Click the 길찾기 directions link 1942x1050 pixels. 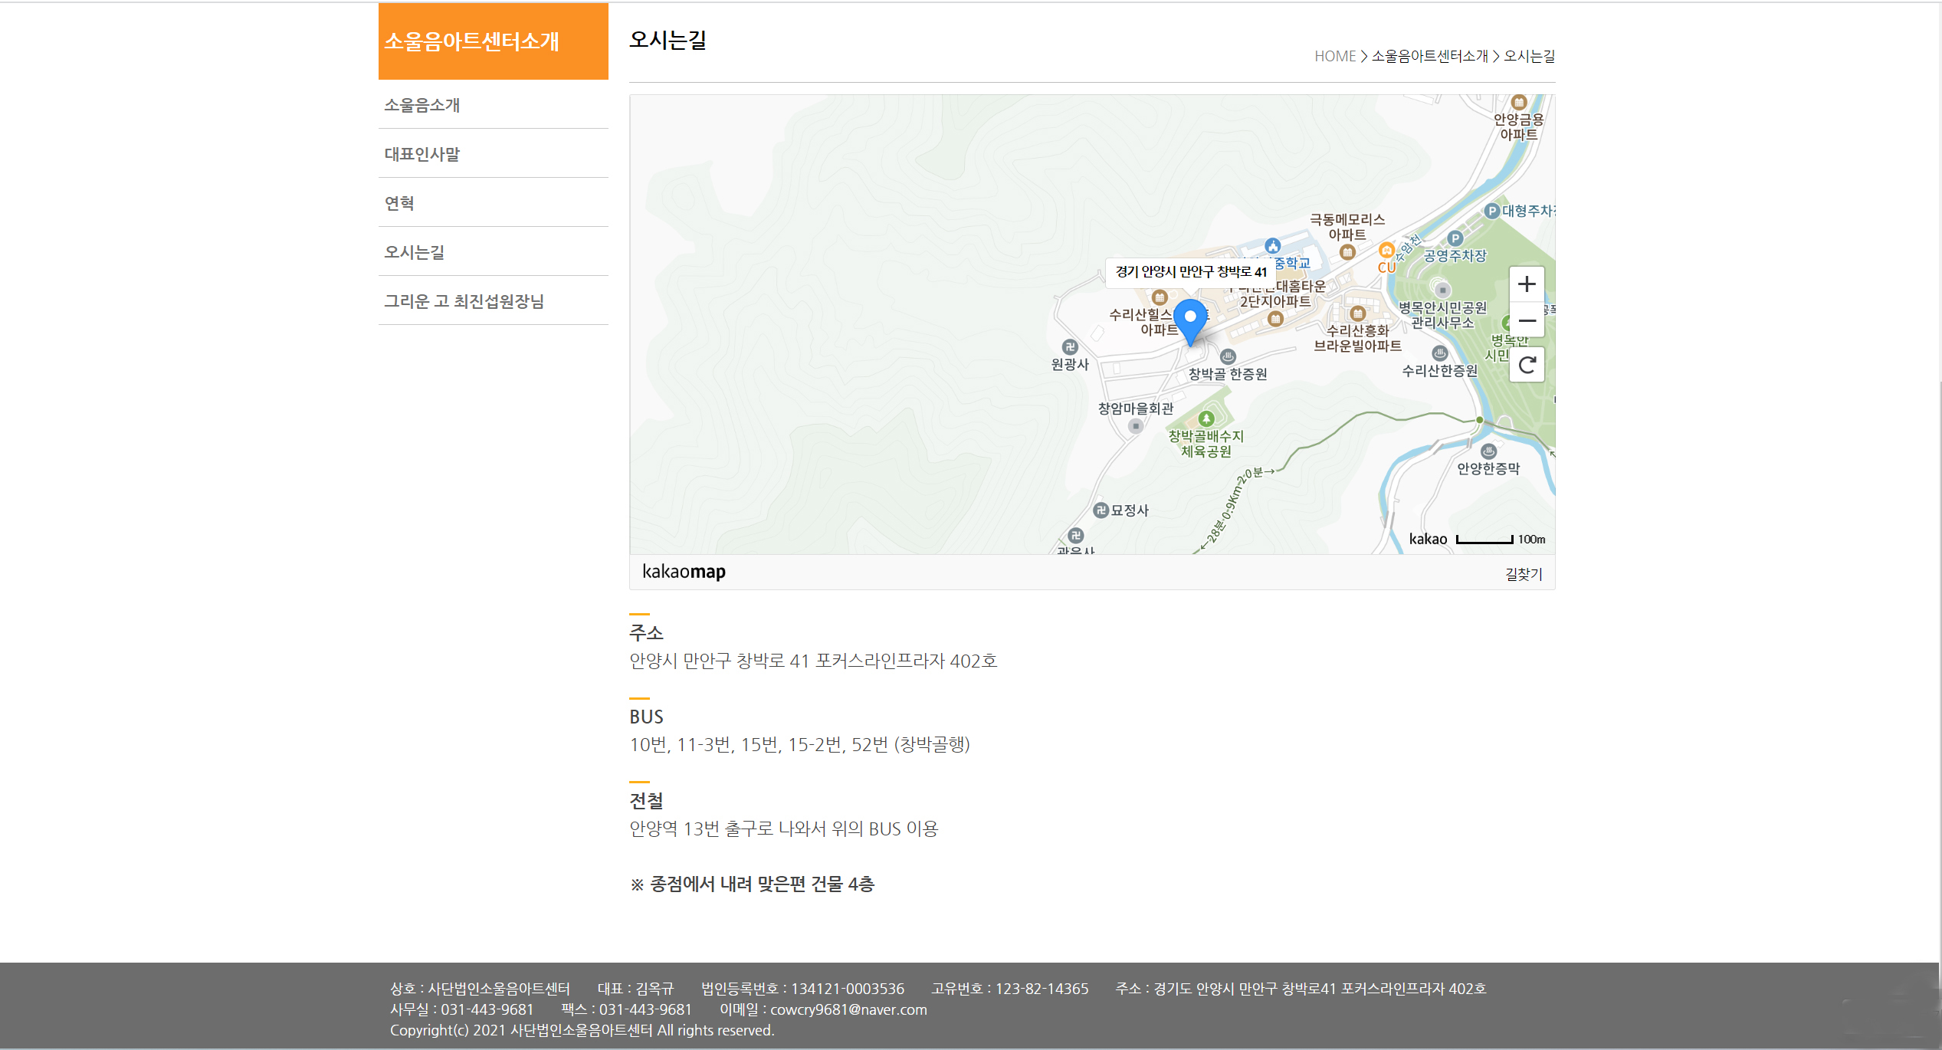1523,574
